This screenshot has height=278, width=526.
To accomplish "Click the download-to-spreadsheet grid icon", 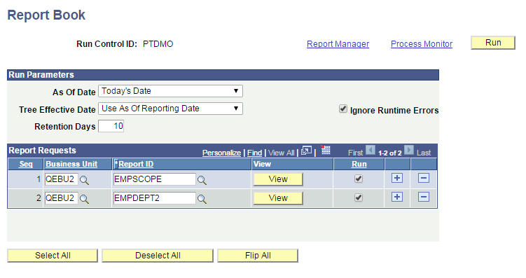I will [326, 150].
